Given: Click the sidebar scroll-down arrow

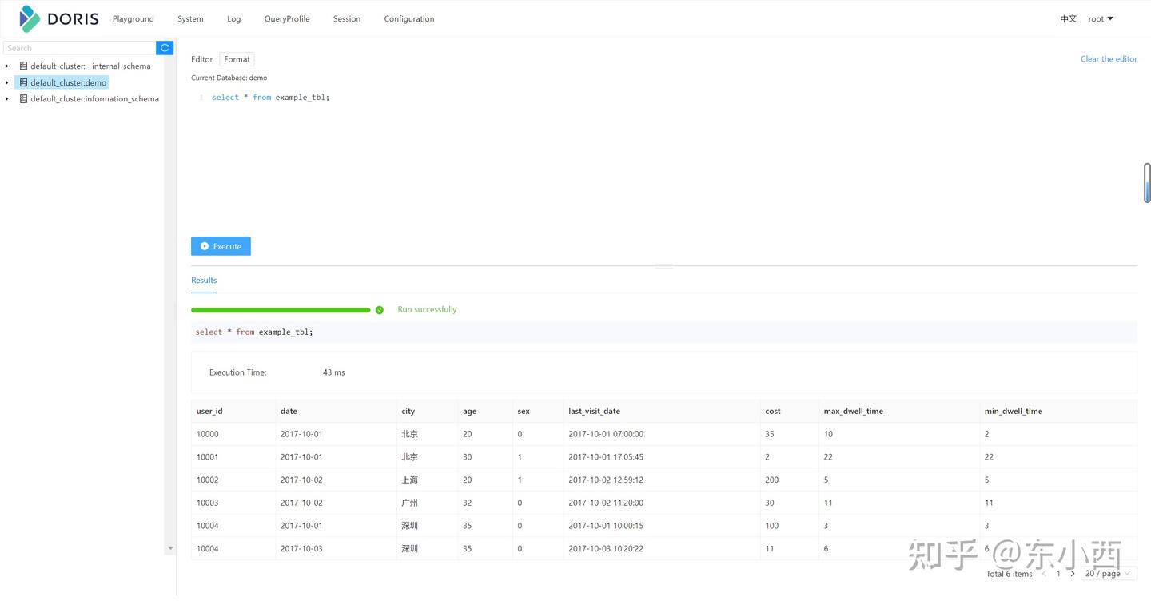Looking at the screenshot, I should tap(169, 548).
